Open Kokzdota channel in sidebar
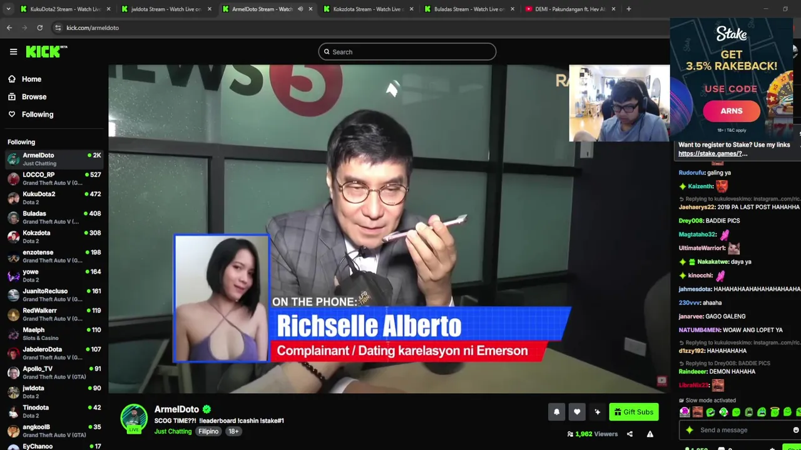Viewport: 801px width, 450px height. tap(54, 236)
